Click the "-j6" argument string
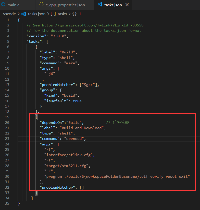Screen dimensions: 200x210 (49, 74)
